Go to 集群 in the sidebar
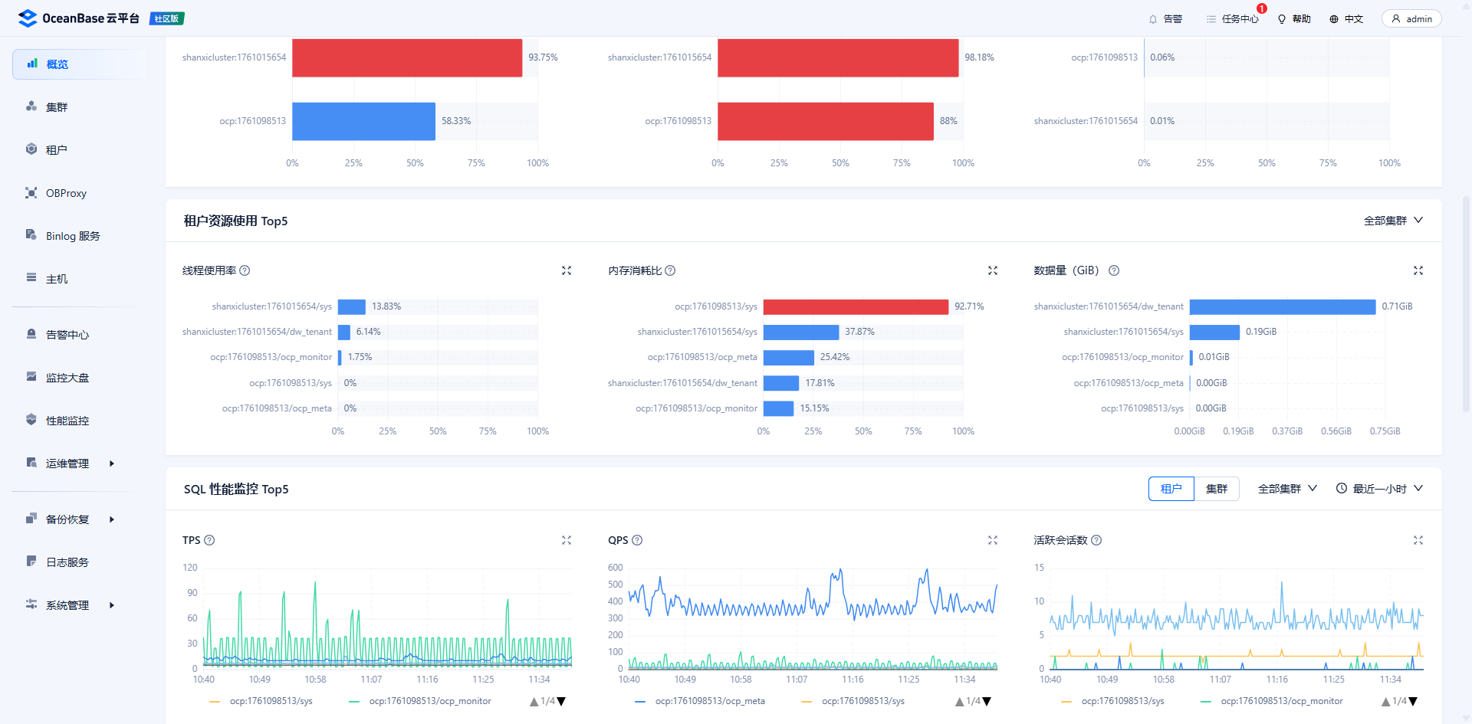 tap(57, 107)
